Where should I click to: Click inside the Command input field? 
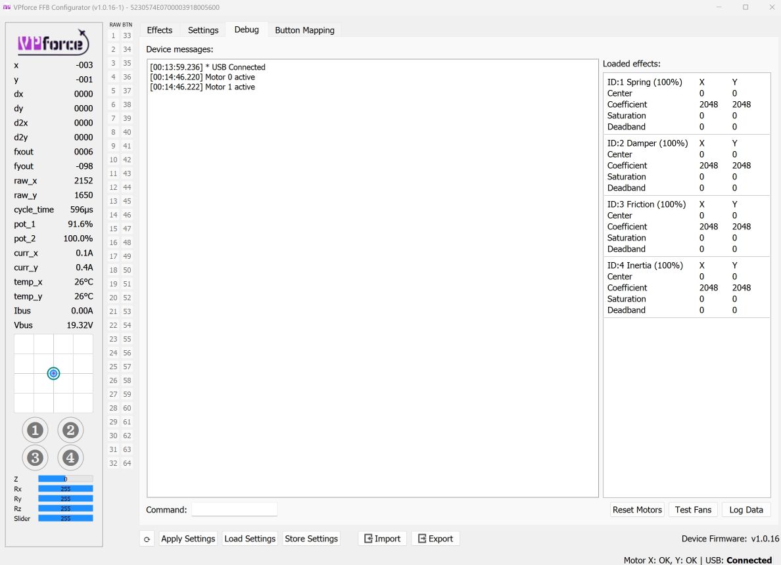[234, 509]
